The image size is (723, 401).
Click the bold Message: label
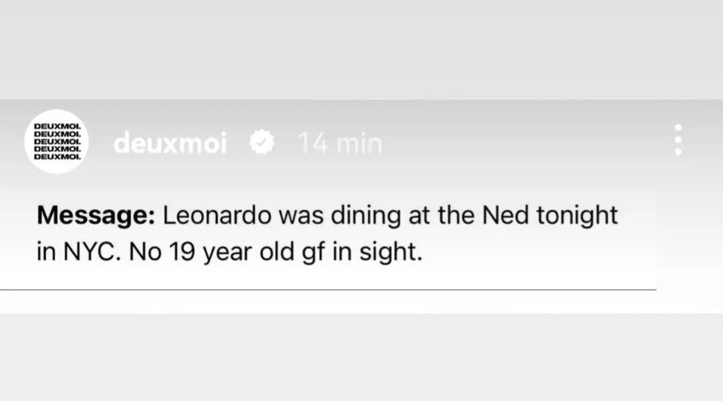pyautogui.click(x=96, y=215)
